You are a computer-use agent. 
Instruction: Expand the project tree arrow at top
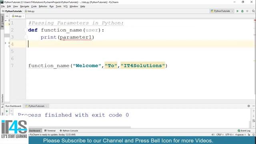[6, 20]
